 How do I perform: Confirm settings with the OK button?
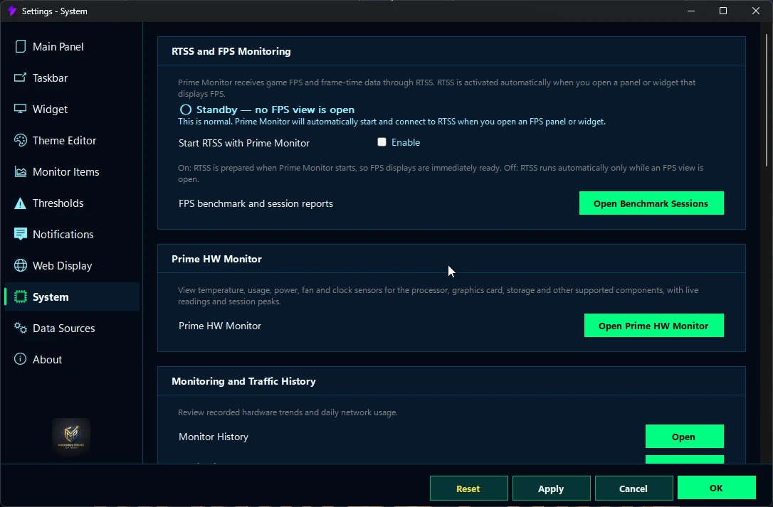[x=716, y=488]
